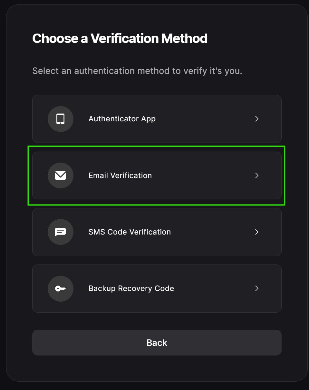Select the 'Authenticator App' label text
309x390 pixels.
[x=122, y=119]
